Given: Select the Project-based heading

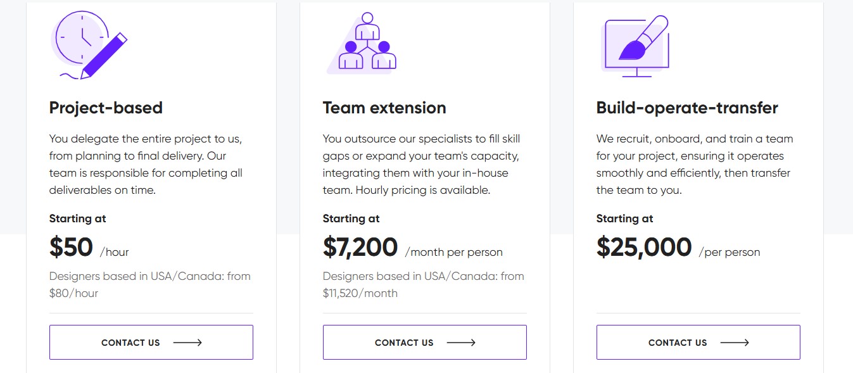Looking at the screenshot, I should [106, 108].
